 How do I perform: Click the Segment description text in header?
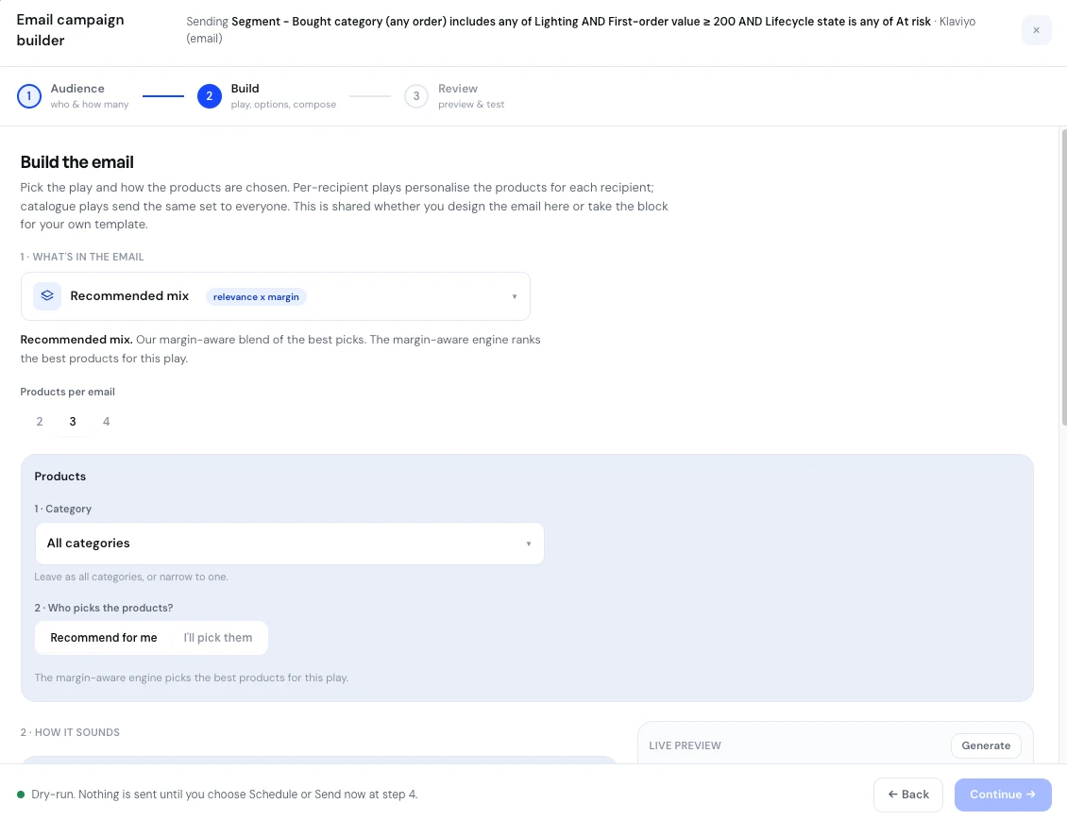(x=581, y=30)
